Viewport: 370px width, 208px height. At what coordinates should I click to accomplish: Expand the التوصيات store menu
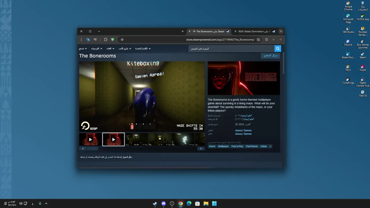pyautogui.click(x=97, y=49)
